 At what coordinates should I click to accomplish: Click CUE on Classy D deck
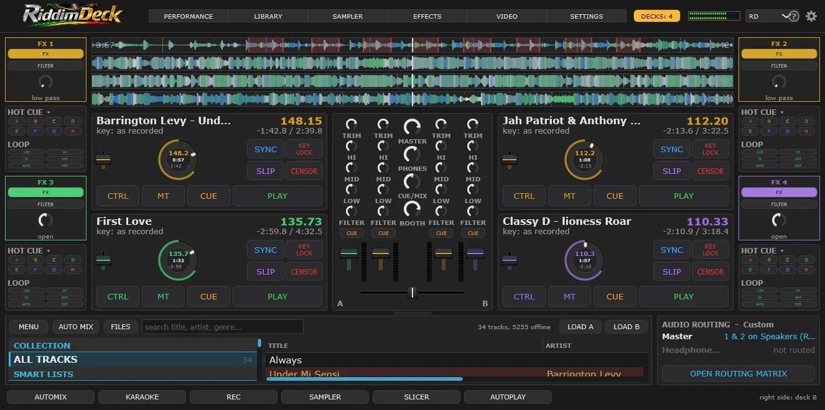coord(615,296)
